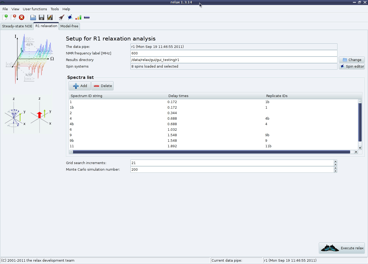Click the red close-all analyses icon
This screenshot has width=368, height=264.
click(x=22, y=17)
